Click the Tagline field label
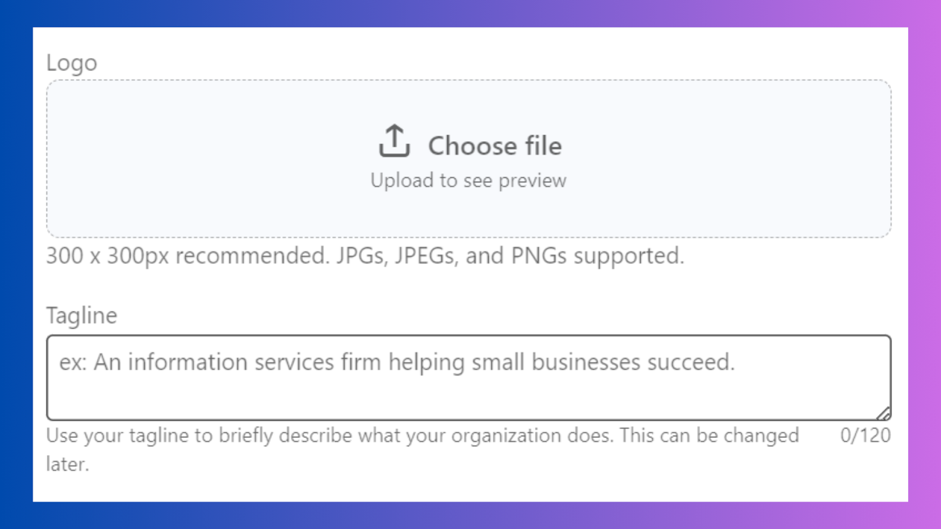 (82, 316)
